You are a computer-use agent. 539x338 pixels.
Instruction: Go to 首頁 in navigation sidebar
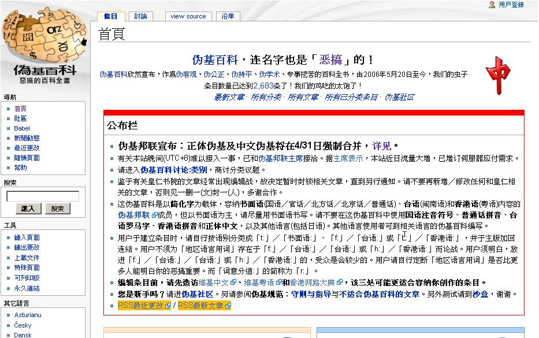[x=20, y=109]
